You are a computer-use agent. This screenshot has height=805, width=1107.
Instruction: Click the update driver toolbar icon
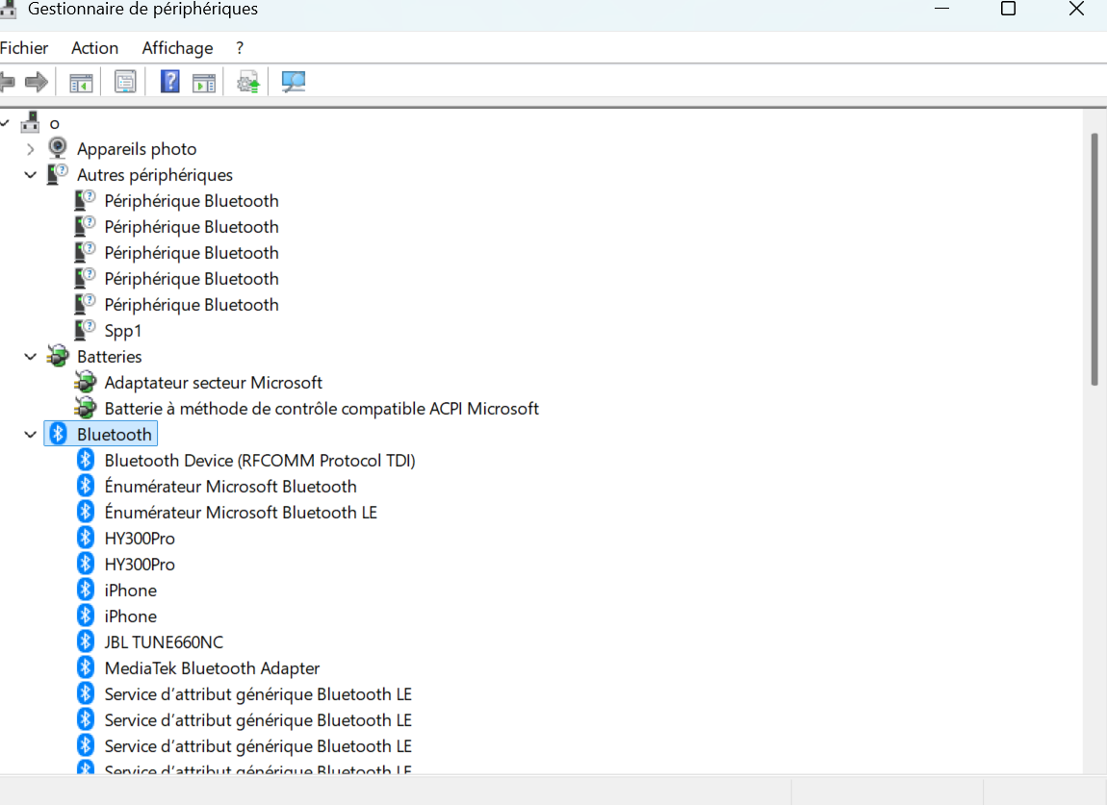[247, 82]
